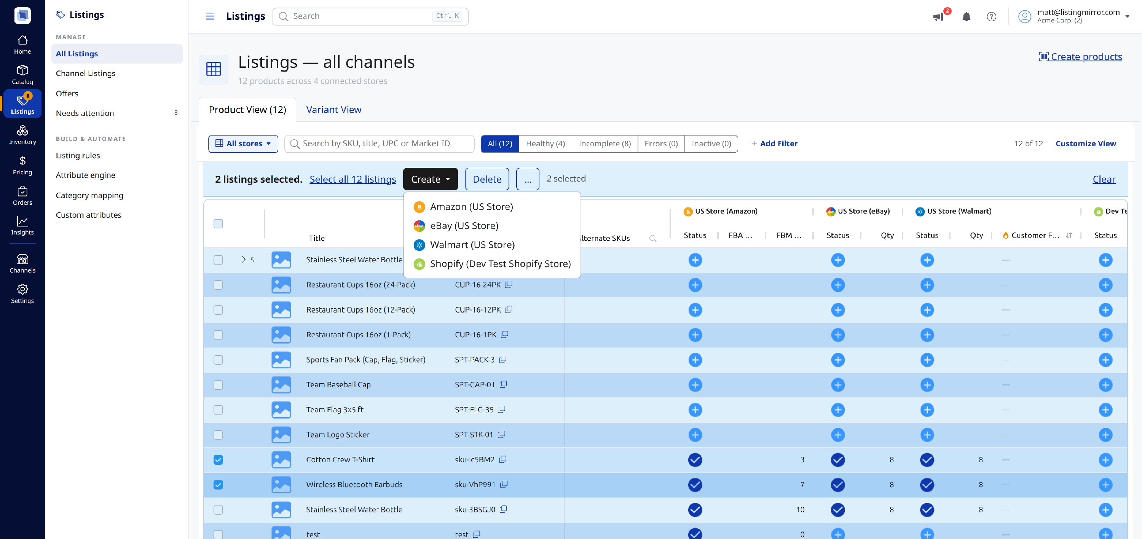Check the Sports Fan Pack row
This screenshot has width=1142, height=539.
pyautogui.click(x=218, y=359)
